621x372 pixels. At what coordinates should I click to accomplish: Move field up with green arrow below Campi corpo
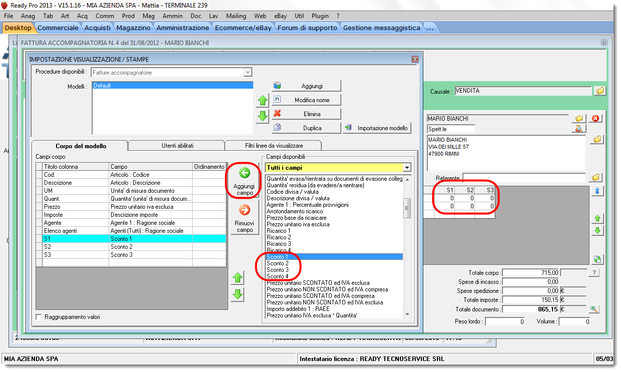(238, 278)
